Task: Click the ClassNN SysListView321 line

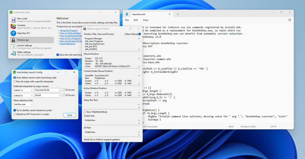Action: click(97, 75)
